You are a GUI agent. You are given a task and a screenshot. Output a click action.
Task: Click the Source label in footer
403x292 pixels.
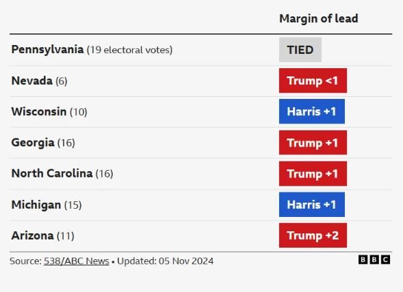coord(25,261)
